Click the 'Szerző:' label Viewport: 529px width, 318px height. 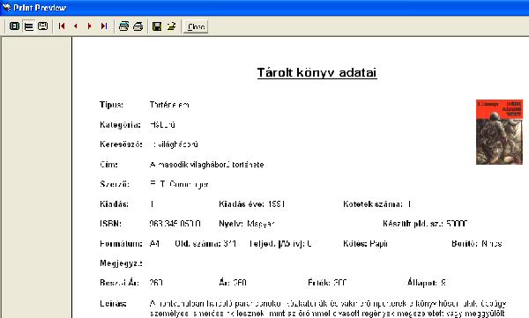[x=115, y=184]
